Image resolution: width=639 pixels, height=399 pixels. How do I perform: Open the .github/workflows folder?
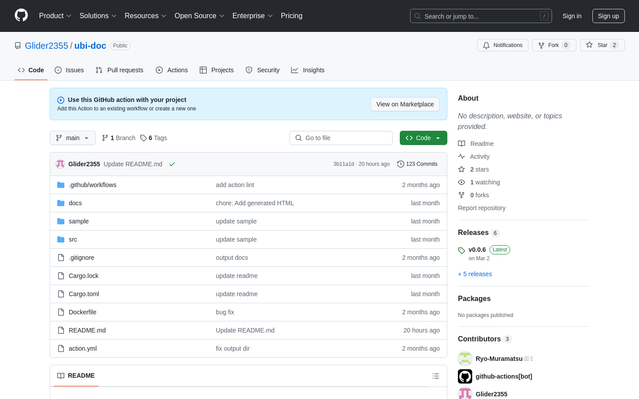click(93, 185)
